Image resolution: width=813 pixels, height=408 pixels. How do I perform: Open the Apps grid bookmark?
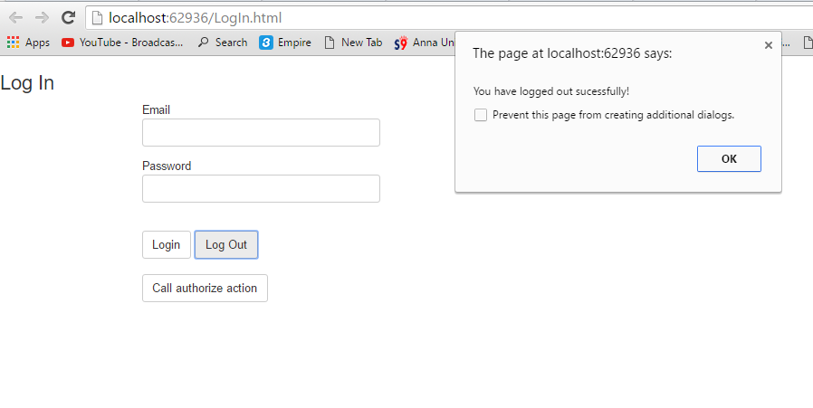pos(28,43)
